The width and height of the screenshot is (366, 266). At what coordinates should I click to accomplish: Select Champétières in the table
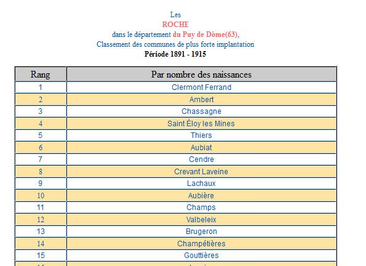pos(201,244)
